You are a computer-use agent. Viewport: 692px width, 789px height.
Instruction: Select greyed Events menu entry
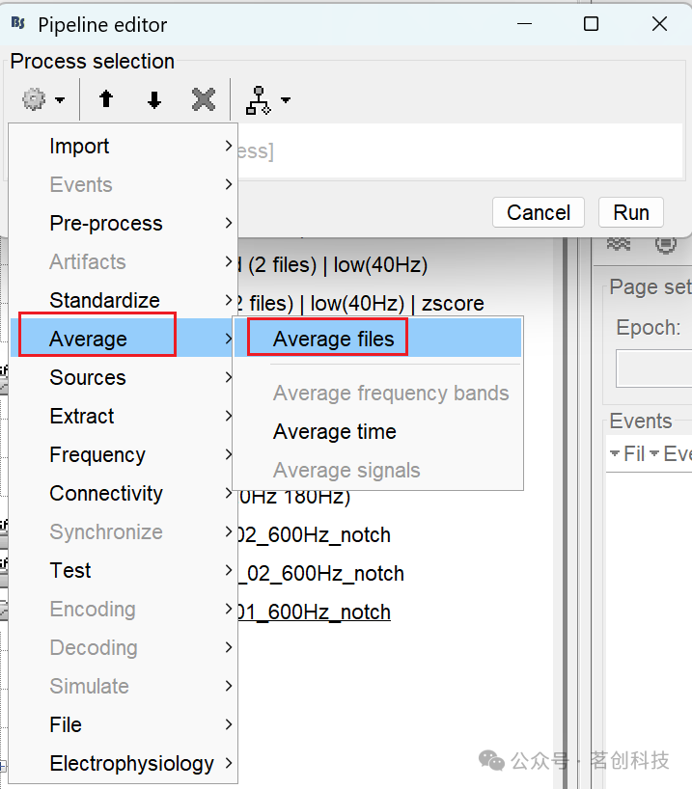point(124,184)
